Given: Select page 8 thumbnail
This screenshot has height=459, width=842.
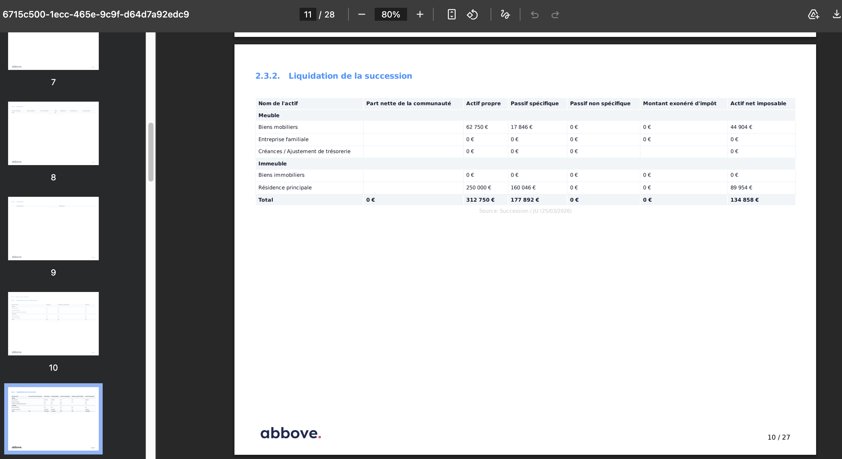Looking at the screenshot, I should pyautogui.click(x=53, y=133).
